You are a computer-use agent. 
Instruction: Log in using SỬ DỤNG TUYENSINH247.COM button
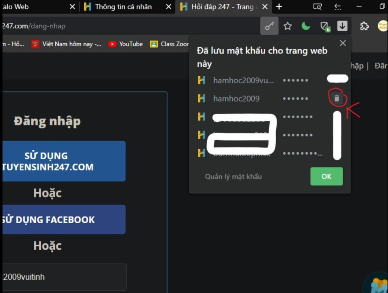tap(64, 161)
